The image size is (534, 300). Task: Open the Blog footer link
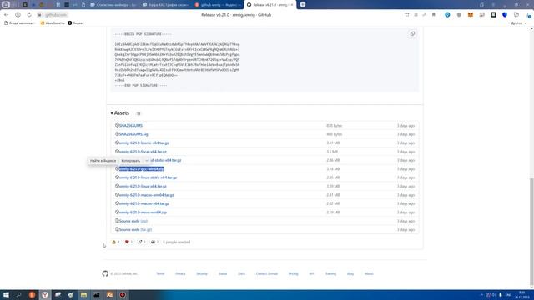(350, 273)
